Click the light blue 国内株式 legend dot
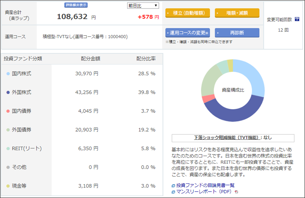Screen dimensions: 305x198 pyautogui.click(x=8, y=74)
